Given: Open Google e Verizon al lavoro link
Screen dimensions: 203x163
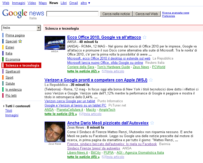Looking at the screenshot, I should [75, 105].
